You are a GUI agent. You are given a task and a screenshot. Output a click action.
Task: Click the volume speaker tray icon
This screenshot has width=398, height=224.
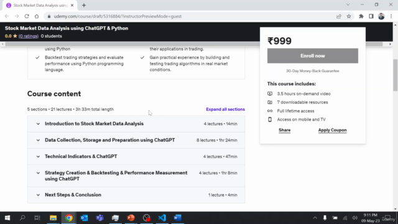coord(355,218)
